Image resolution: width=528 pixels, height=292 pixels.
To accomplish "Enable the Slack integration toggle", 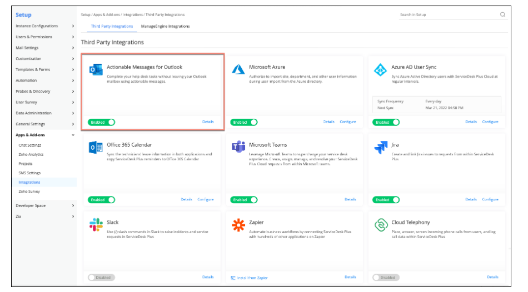I will 102,277.
